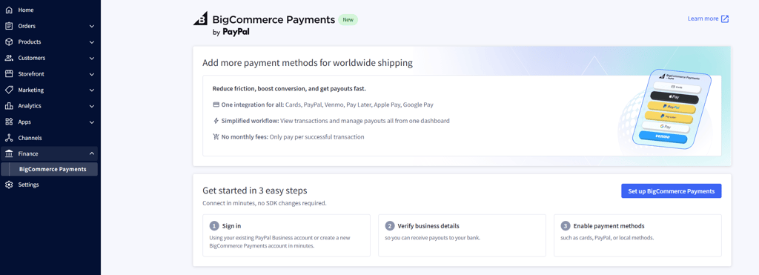
Task: Click the Enable payment methods card
Action: click(637, 235)
